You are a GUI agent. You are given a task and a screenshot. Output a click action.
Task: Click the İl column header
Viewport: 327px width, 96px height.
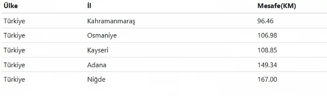click(89, 6)
